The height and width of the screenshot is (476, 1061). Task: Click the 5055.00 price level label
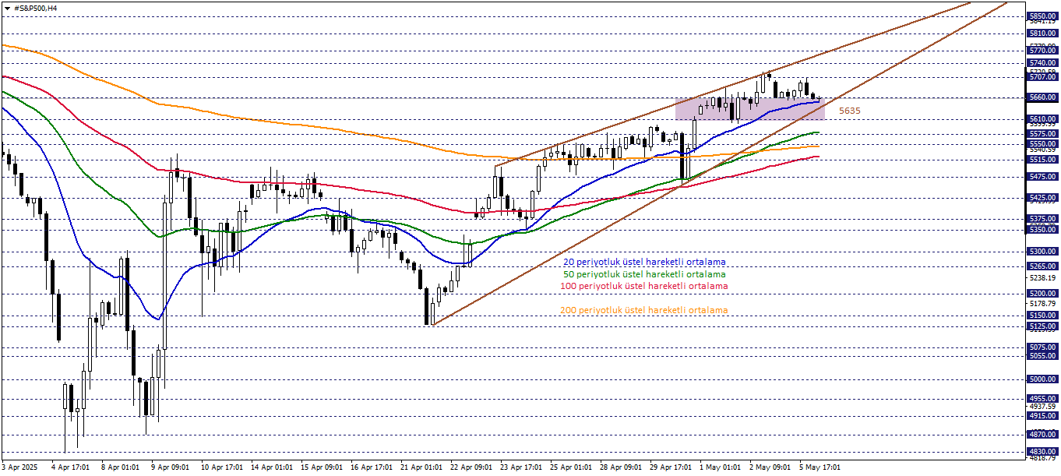[1042, 356]
